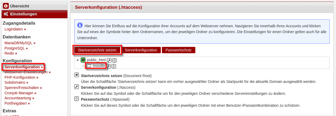Click the wrench icon next to public_html
Viewport: 336px width, 116px height.
click(x=109, y=60)
